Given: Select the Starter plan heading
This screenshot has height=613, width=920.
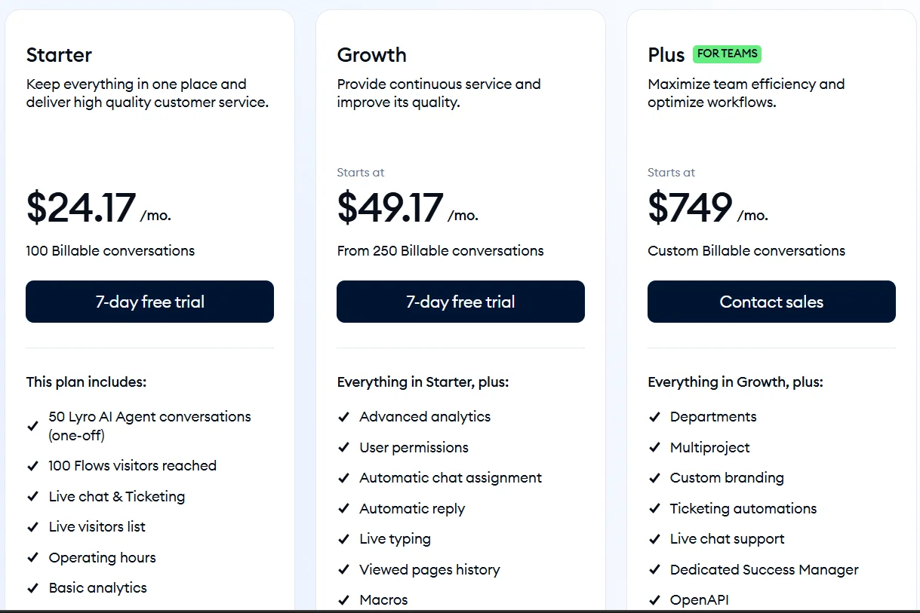Looking at the screenshot, I should (59, 55).
